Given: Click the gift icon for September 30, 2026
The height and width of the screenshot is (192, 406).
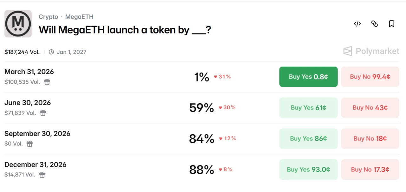Looking at the screenshot, I should [x=29, y=144].
